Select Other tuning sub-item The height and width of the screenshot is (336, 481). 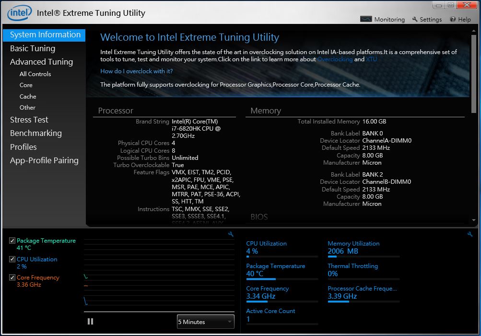pyautogui.click(x=27, y=108)
